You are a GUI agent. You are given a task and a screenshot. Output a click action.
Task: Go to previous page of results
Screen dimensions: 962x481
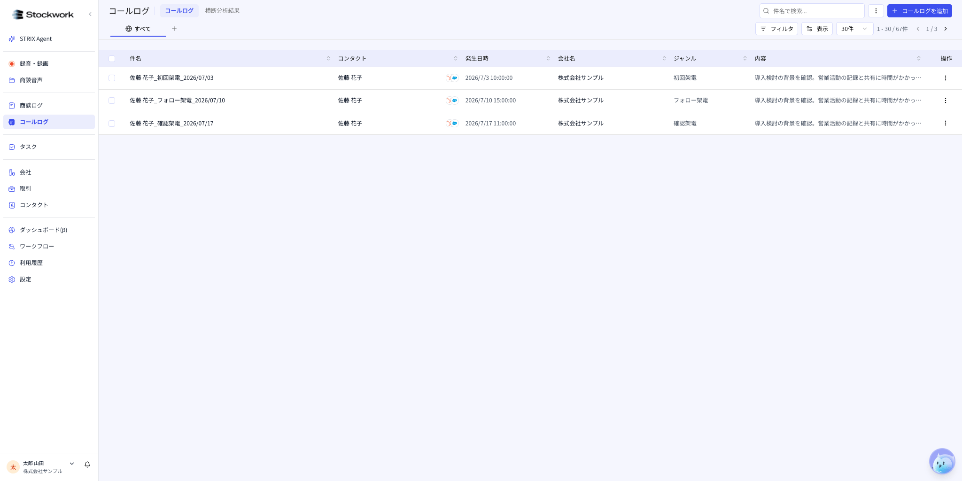pos(918,29)
